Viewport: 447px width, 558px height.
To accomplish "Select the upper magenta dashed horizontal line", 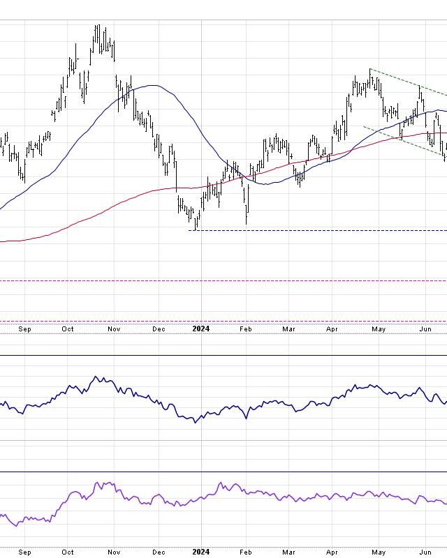I will [210, 281].
